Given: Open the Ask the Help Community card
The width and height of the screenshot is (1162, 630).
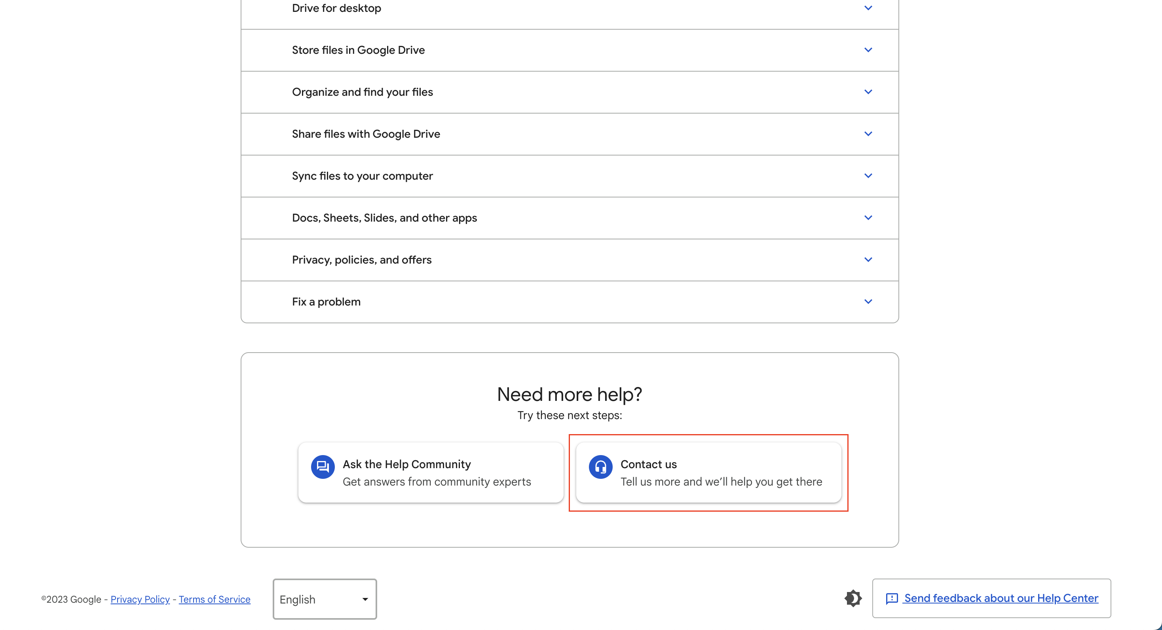Looking at the screenshot, I should 430,472.
